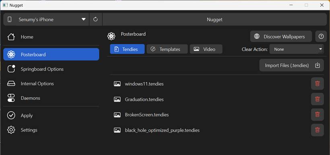330x155 pixels.
Task: Click the Video tab image icon
Action: pyautogui.click(x=196, y=49)
